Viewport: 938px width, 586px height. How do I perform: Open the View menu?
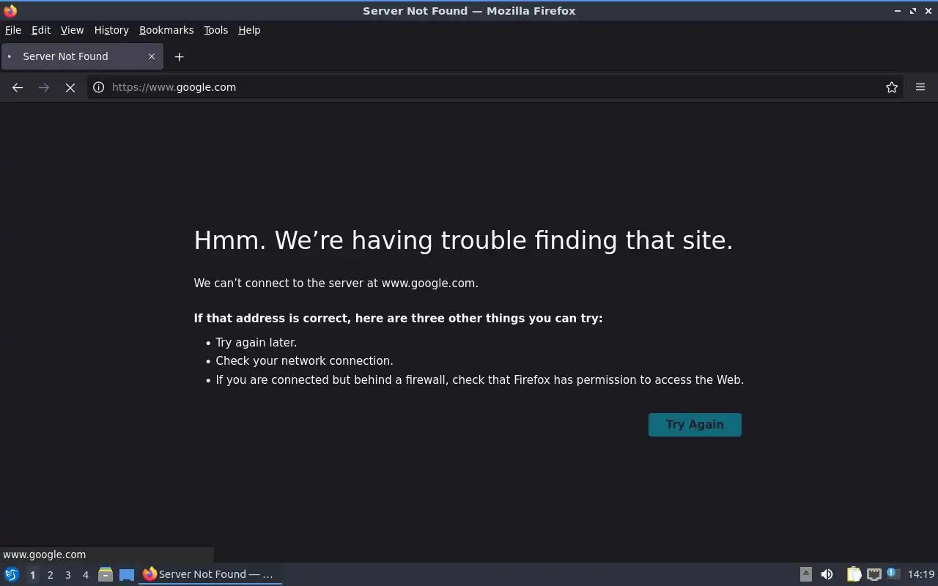(72, 30)
